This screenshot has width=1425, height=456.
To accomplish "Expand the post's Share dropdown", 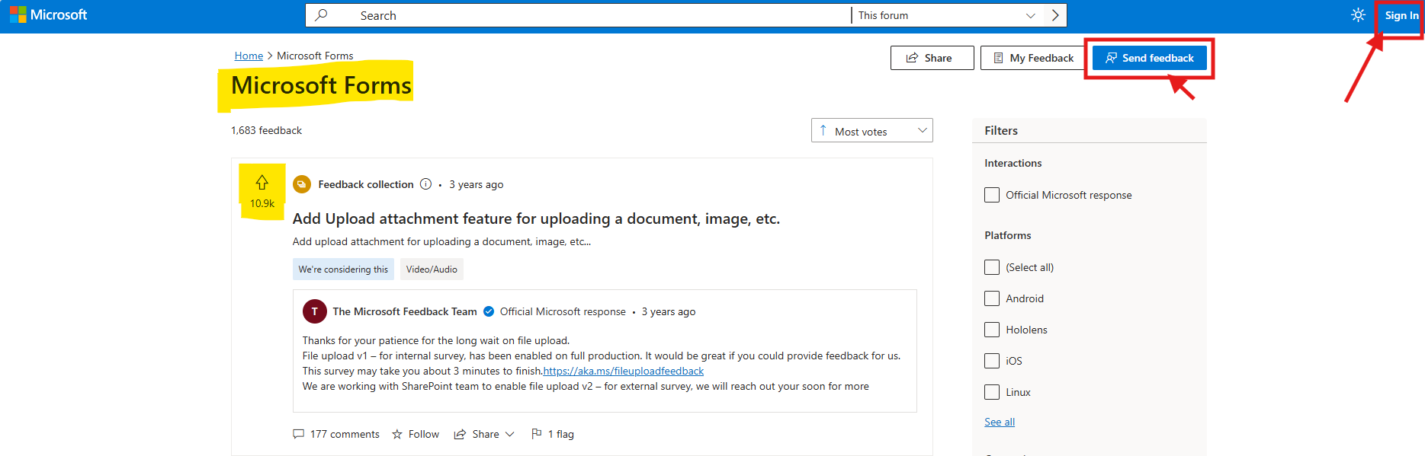I will (x=484, y=434).
